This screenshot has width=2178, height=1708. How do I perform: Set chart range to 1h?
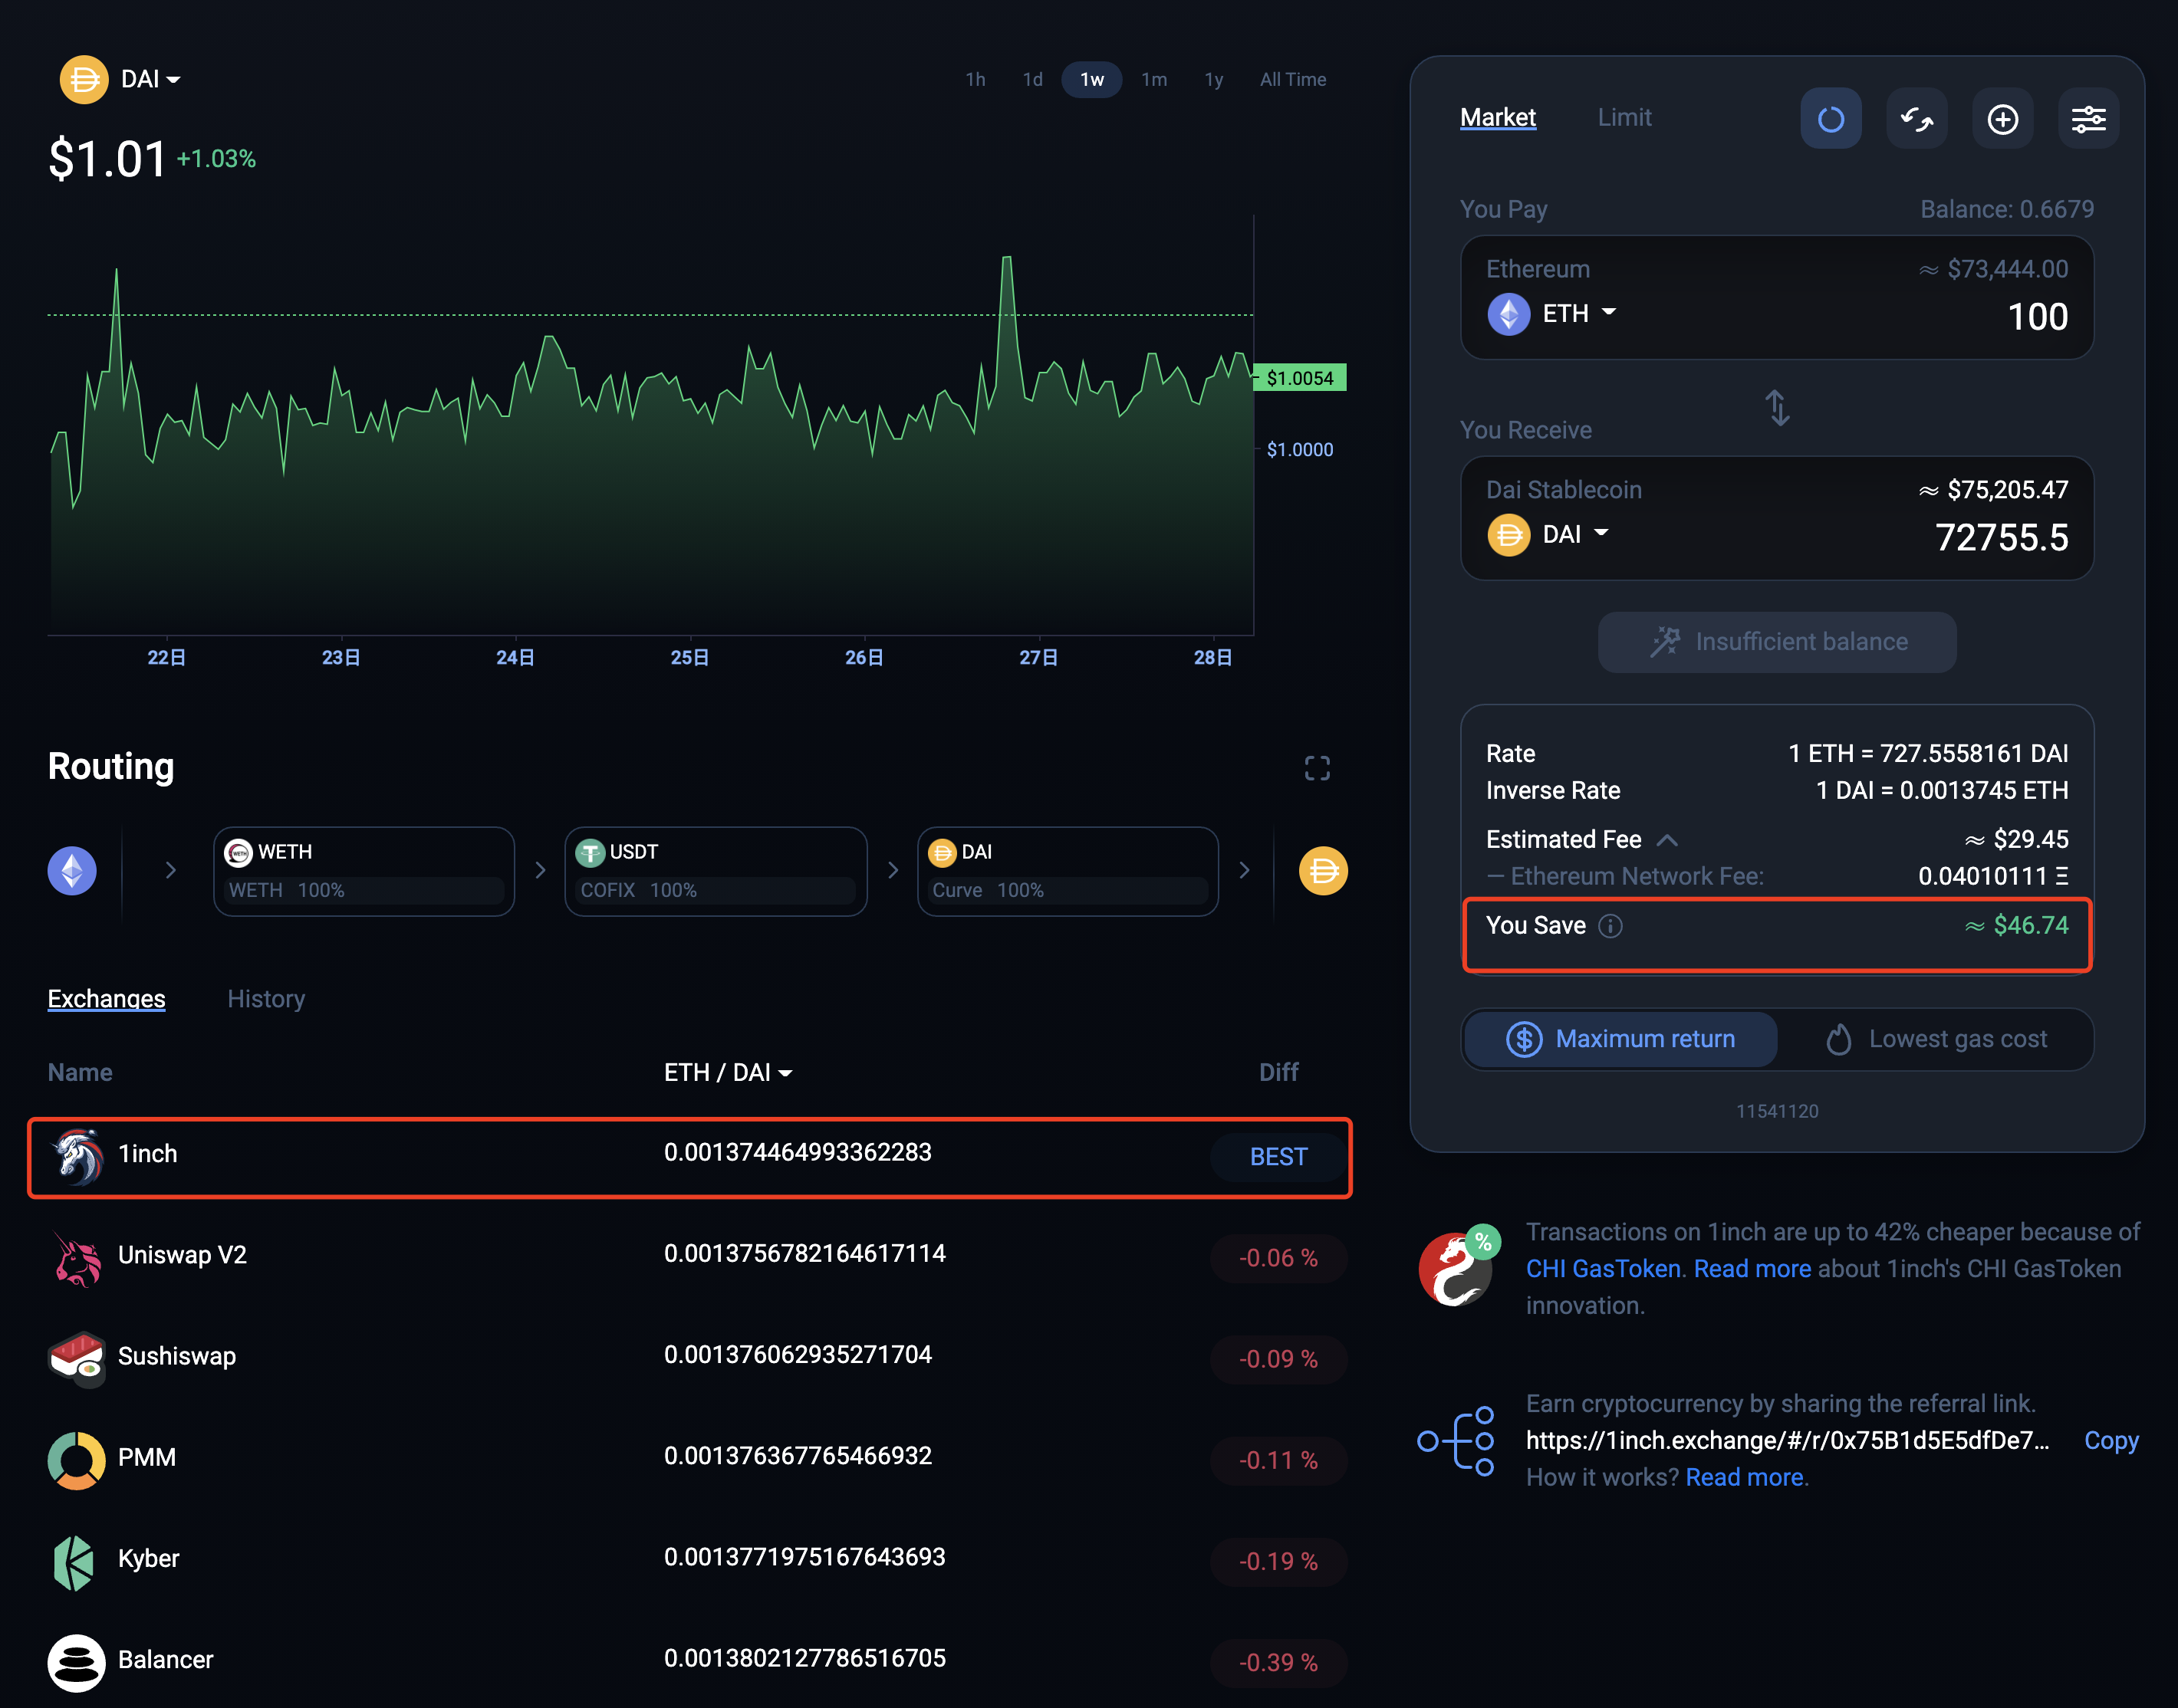[x=975, y=79]
